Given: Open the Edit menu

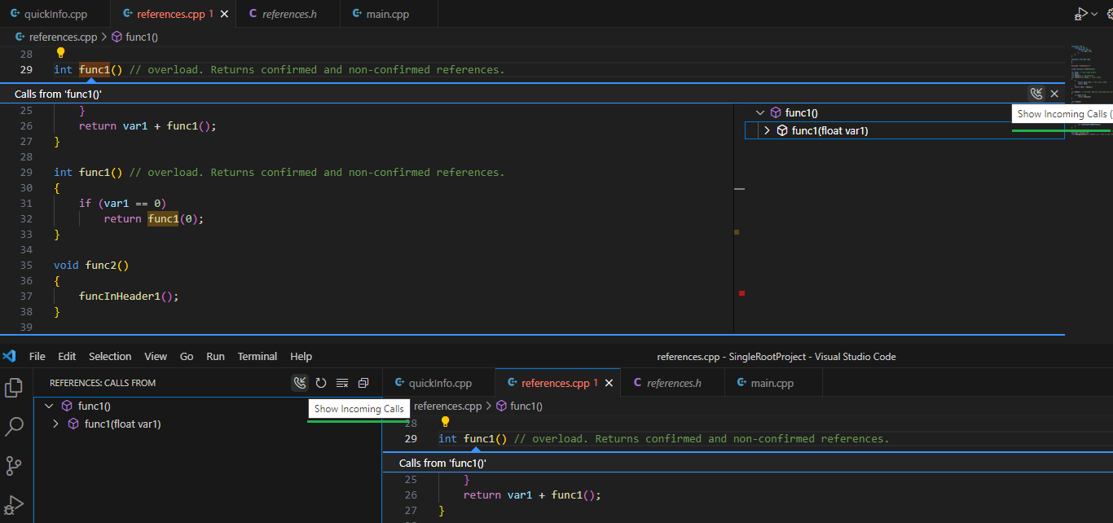Looking at the screenshot, I should coord(67,356).
